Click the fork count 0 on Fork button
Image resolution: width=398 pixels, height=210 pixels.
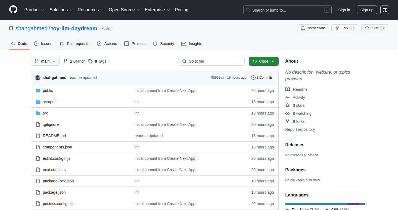point(352,28)
